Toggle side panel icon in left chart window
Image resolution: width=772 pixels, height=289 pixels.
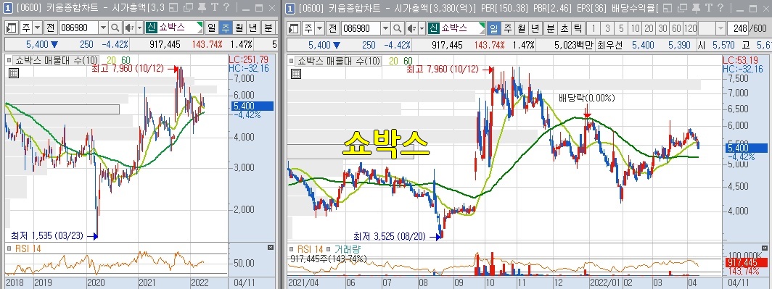tap(12, 28)
